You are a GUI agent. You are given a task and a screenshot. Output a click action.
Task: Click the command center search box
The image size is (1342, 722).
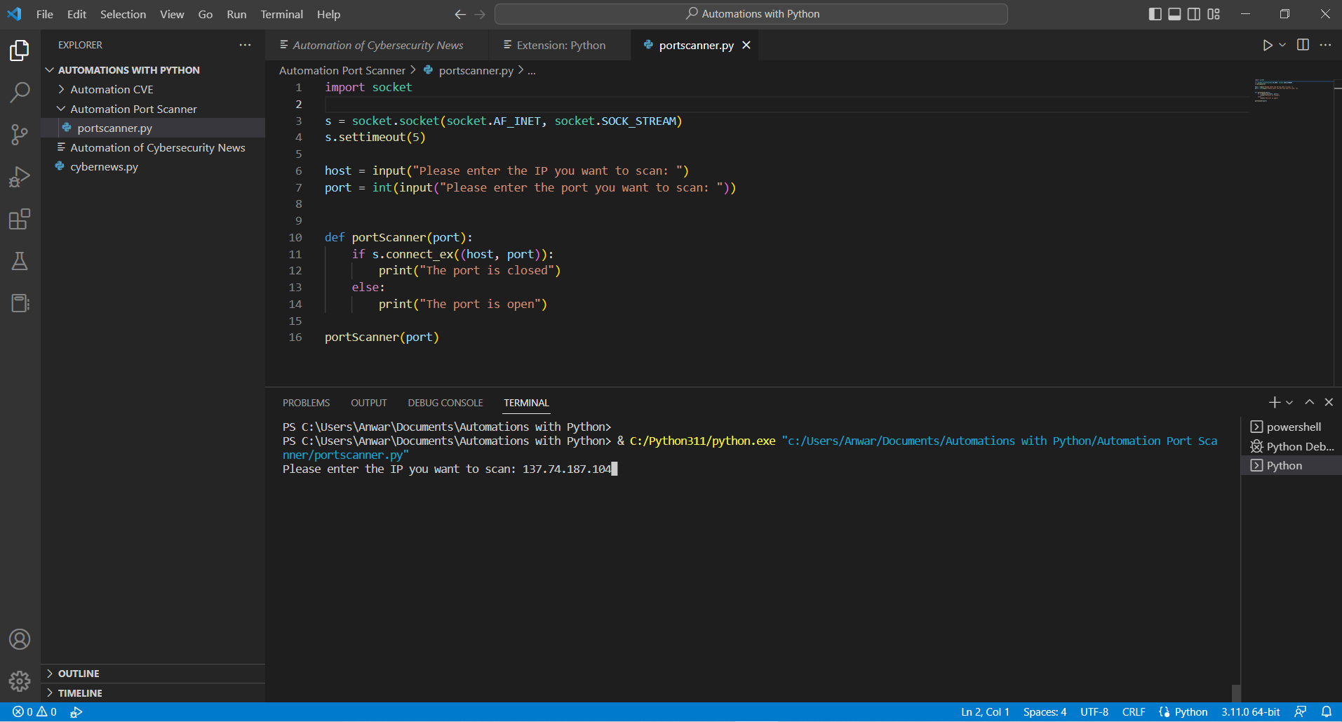[751, 14]
